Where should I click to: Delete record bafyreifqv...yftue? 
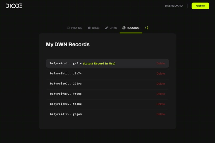tap(161, 94)
